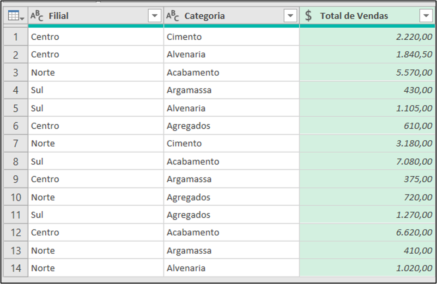Select the Filial column header
The height and width of the screenshot is (284, 437).
click(x=96, y=16)
